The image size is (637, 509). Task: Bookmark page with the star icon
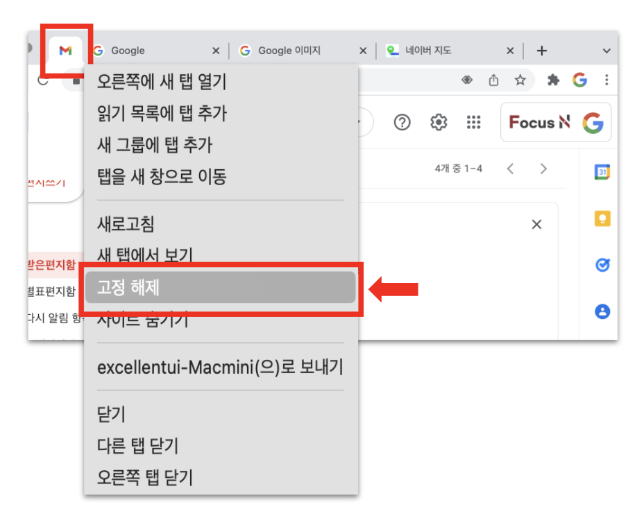[520, 80]
